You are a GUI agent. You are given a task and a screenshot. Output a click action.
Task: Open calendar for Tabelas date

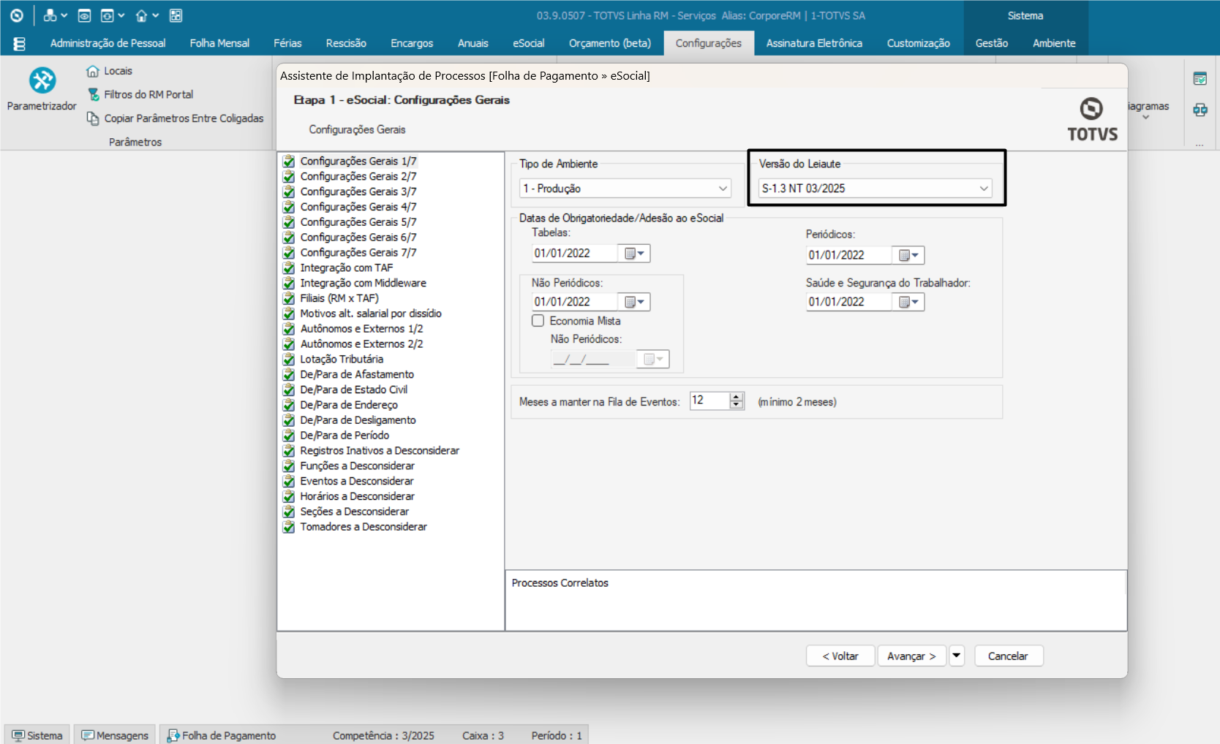click(x=634, y=254)
